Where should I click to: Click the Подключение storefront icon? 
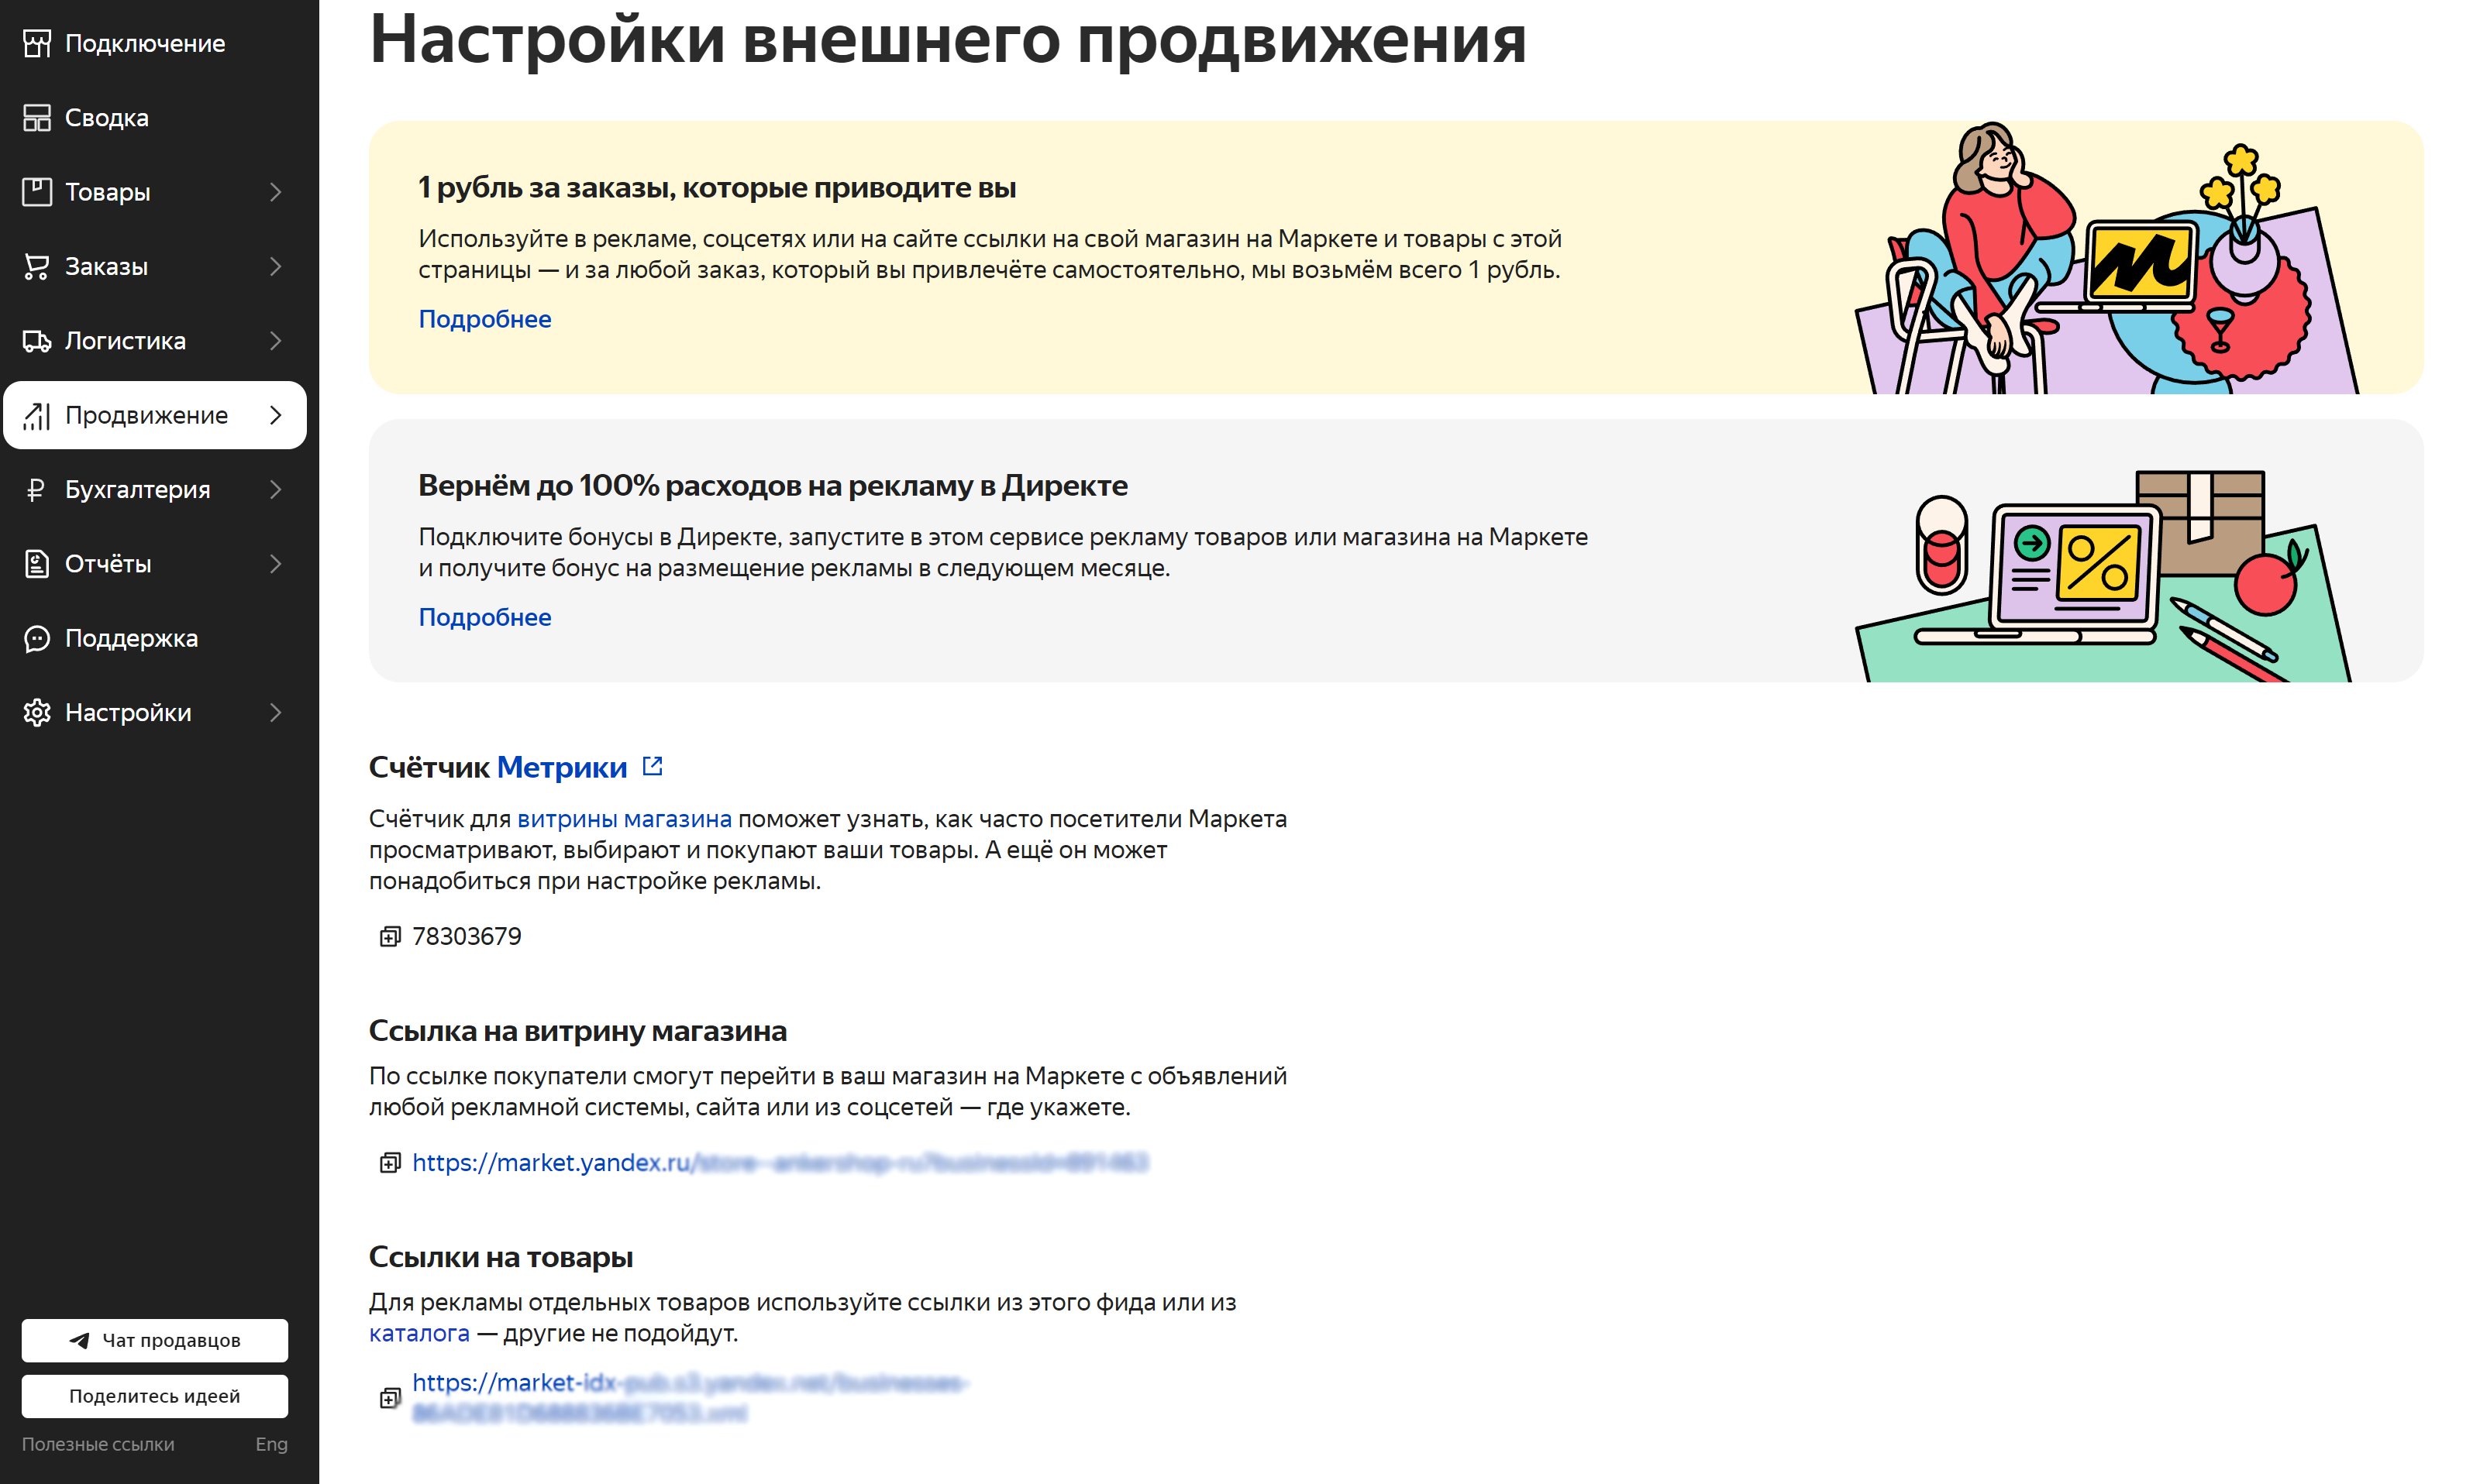click(x=37, y=43)
